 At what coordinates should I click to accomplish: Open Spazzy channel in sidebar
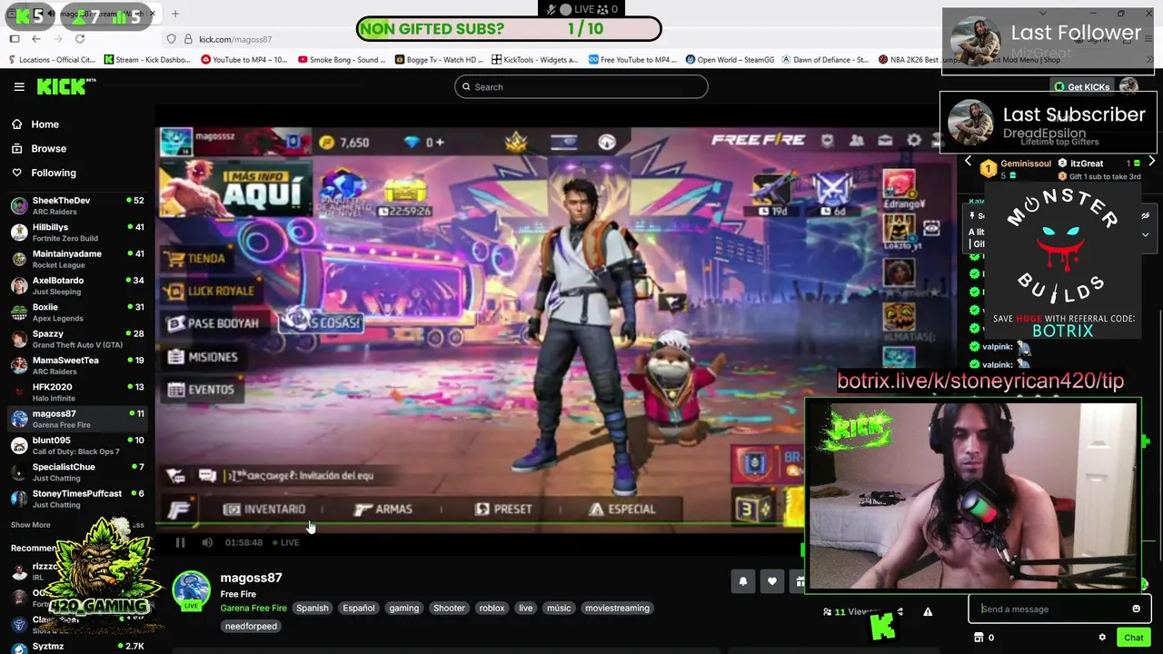(x=77, y=339)
